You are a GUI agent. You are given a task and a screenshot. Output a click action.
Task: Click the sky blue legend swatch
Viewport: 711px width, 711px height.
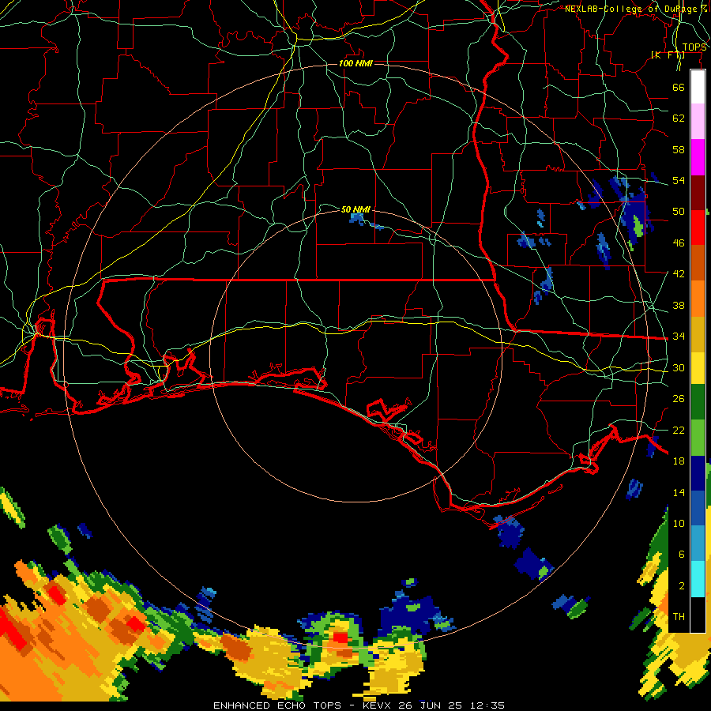point(698,544)
